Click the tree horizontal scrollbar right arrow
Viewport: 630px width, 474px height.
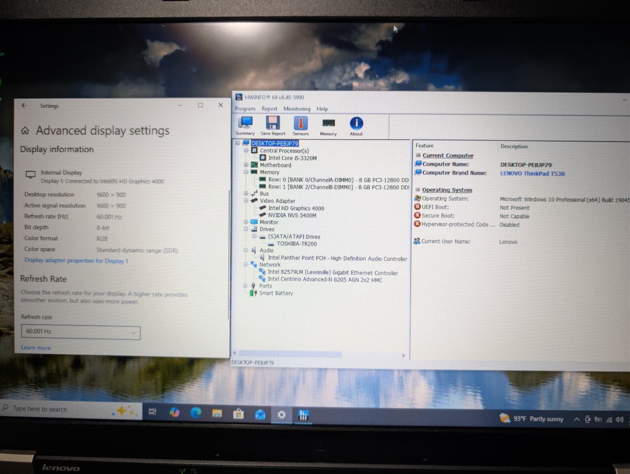(x=403, y=355)
